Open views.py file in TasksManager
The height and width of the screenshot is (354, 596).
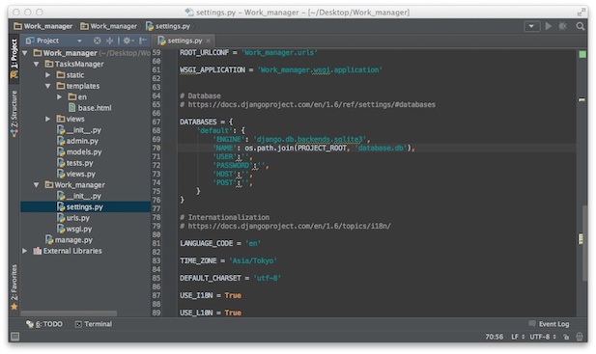(76, 175)
